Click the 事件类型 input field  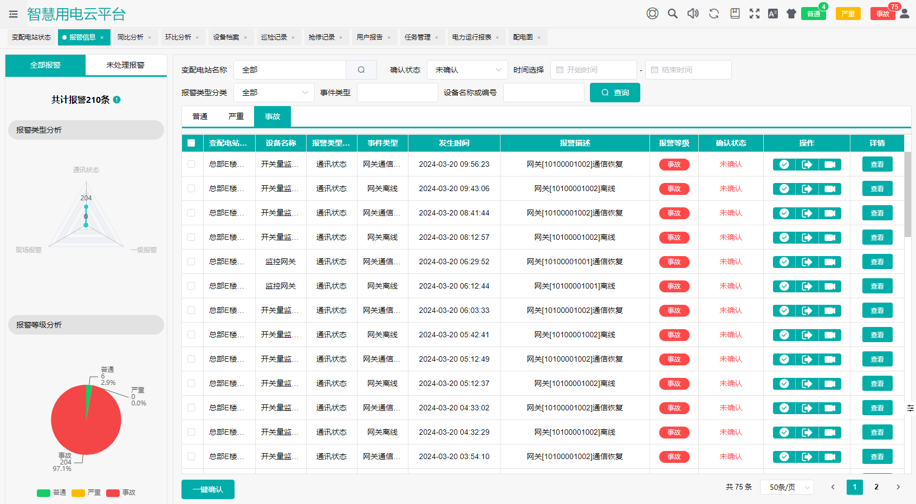point(398,93)
